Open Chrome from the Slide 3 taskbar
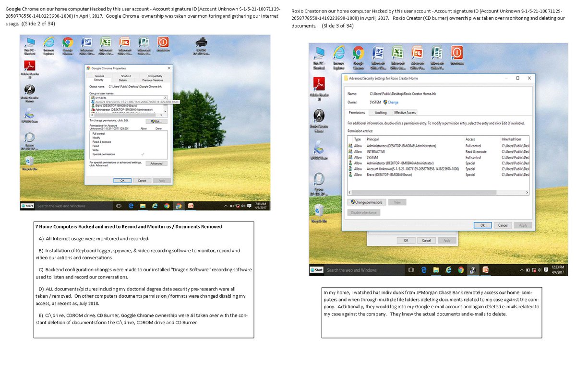The width and height of the screenshot is (576, 372). pos(461,270)
